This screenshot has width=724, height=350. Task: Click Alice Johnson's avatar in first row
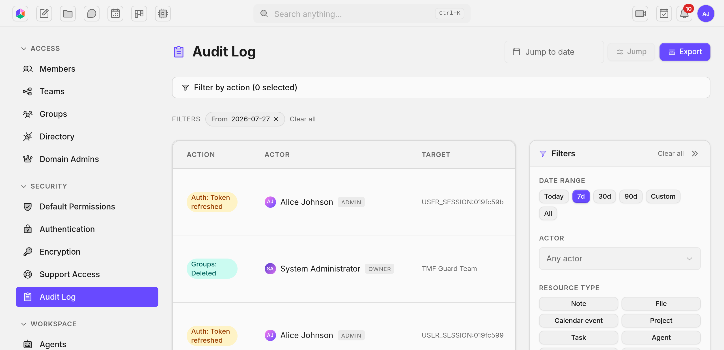(x=270, y=202)
